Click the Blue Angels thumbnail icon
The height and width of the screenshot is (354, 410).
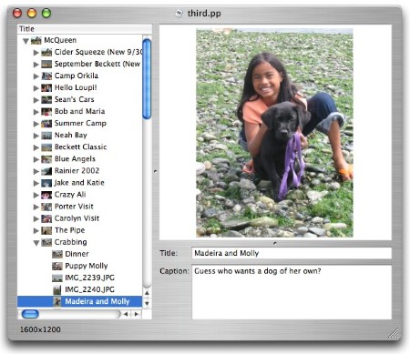[x=46, y=159]
